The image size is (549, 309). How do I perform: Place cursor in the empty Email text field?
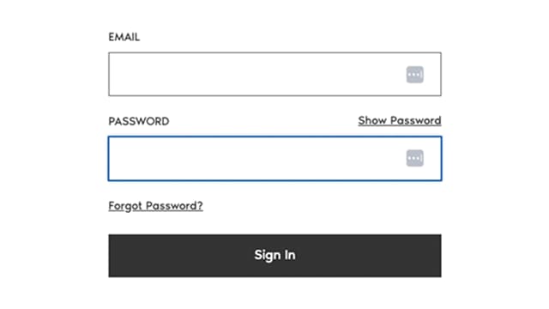point(274,74)
